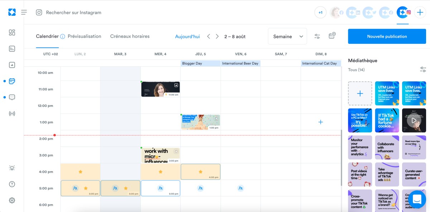This screenshot has width=430, height=212.
Task: Select the broadcast signal icon in sidebar
Action: (x=12, y=113)
